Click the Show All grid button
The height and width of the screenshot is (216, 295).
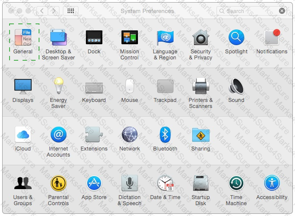[x=71, y=11]
